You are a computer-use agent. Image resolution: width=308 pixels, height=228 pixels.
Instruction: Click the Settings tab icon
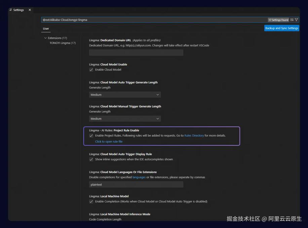(x=11, y=10)
